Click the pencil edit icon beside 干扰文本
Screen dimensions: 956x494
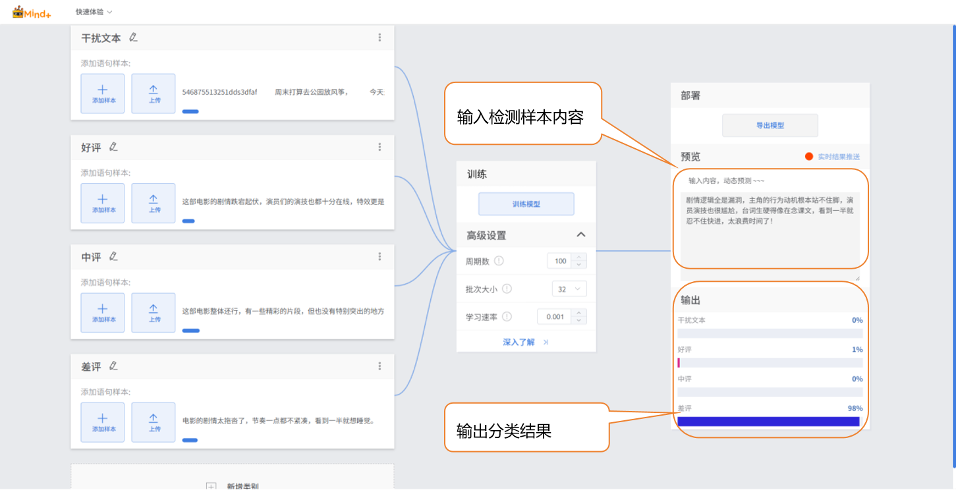pyautogui.click(x=133, y=38)
